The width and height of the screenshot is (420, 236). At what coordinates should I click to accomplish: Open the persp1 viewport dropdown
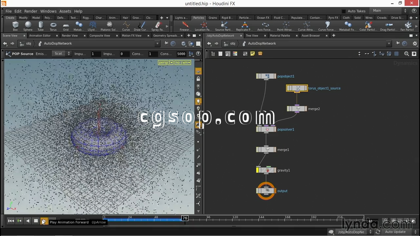tap(165, 63)
